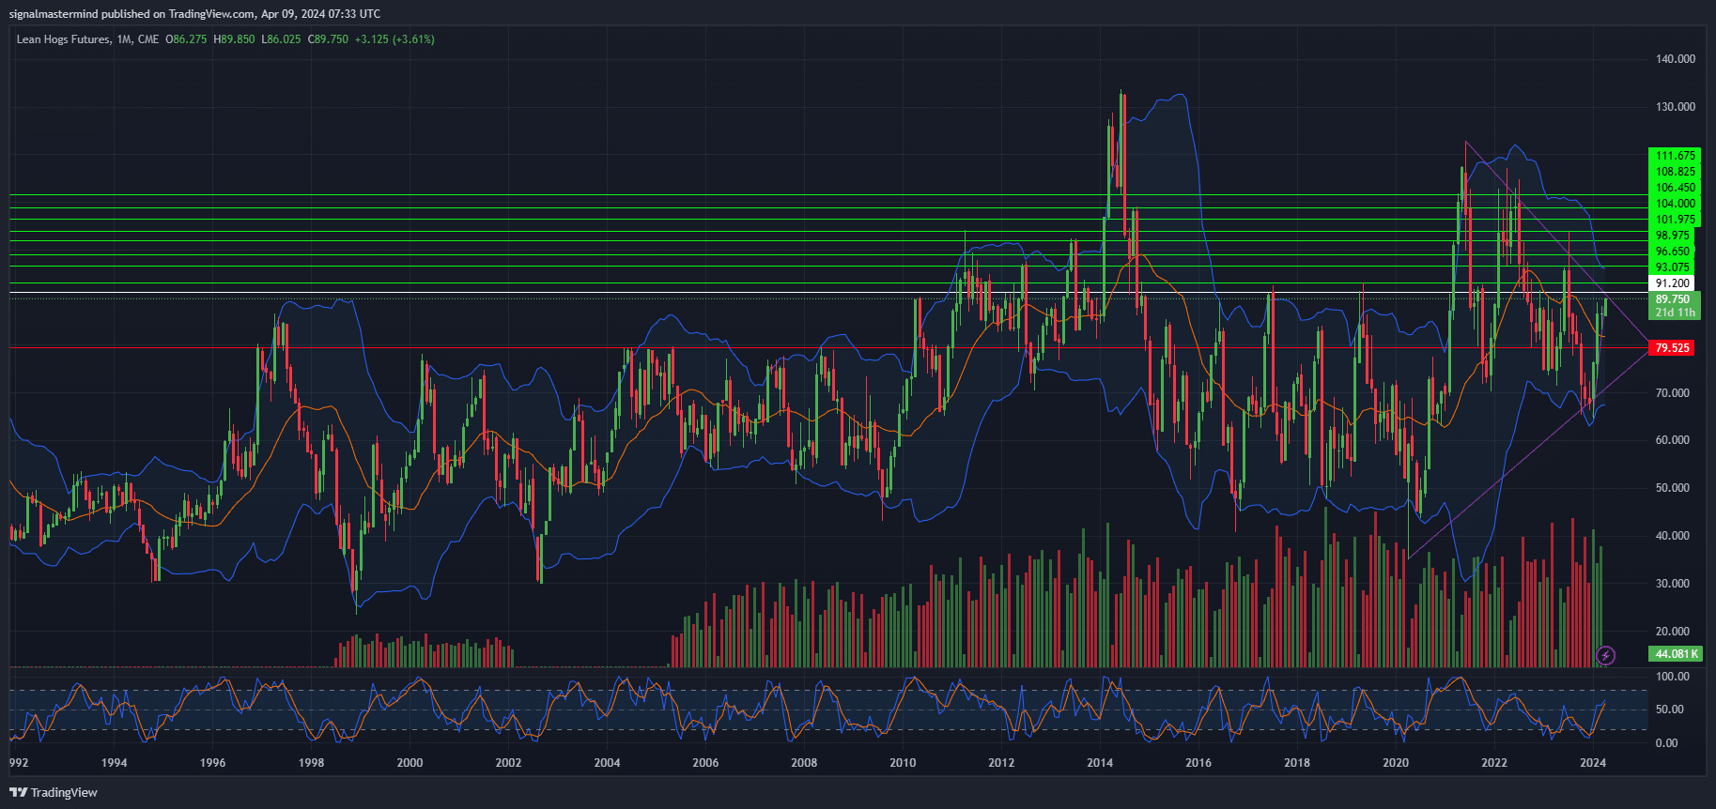This screenshot has height=809, width=1716.
Task: Click the 2016 year on time axis
Action: [x=1199, y=763]
